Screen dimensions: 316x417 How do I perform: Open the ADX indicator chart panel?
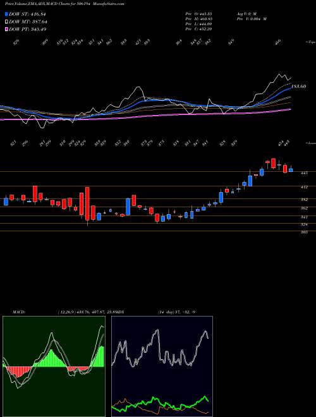coord(162,366)
